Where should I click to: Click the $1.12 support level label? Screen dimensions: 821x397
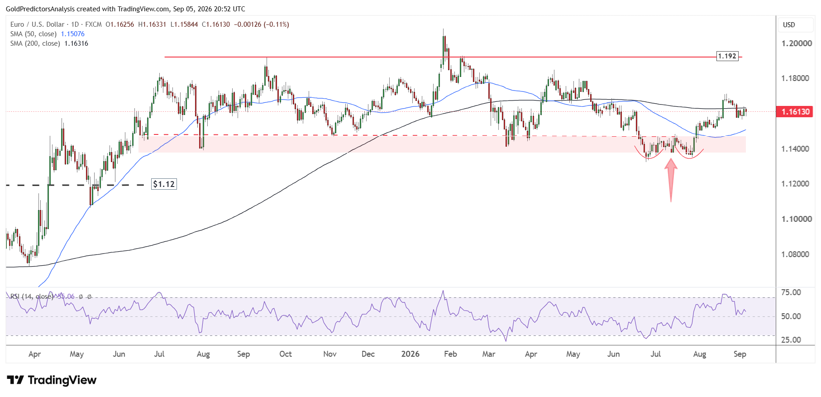pyautogui.click(x=164, y=184)
